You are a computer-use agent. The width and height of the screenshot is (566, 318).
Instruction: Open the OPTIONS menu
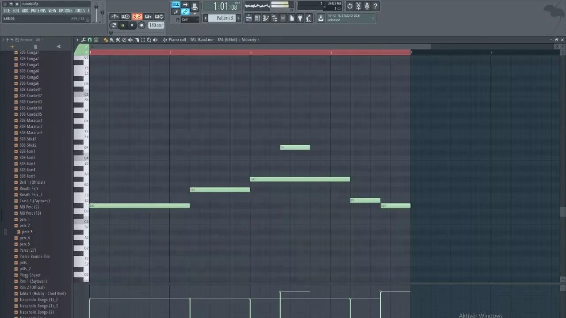tap(65, 11)
